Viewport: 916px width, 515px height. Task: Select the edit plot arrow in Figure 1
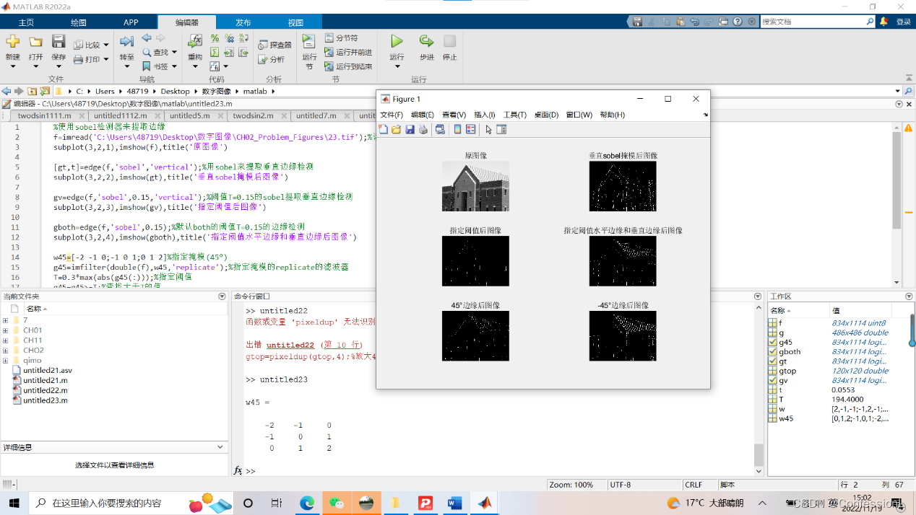pyautogui.click(x=489, y=129)
